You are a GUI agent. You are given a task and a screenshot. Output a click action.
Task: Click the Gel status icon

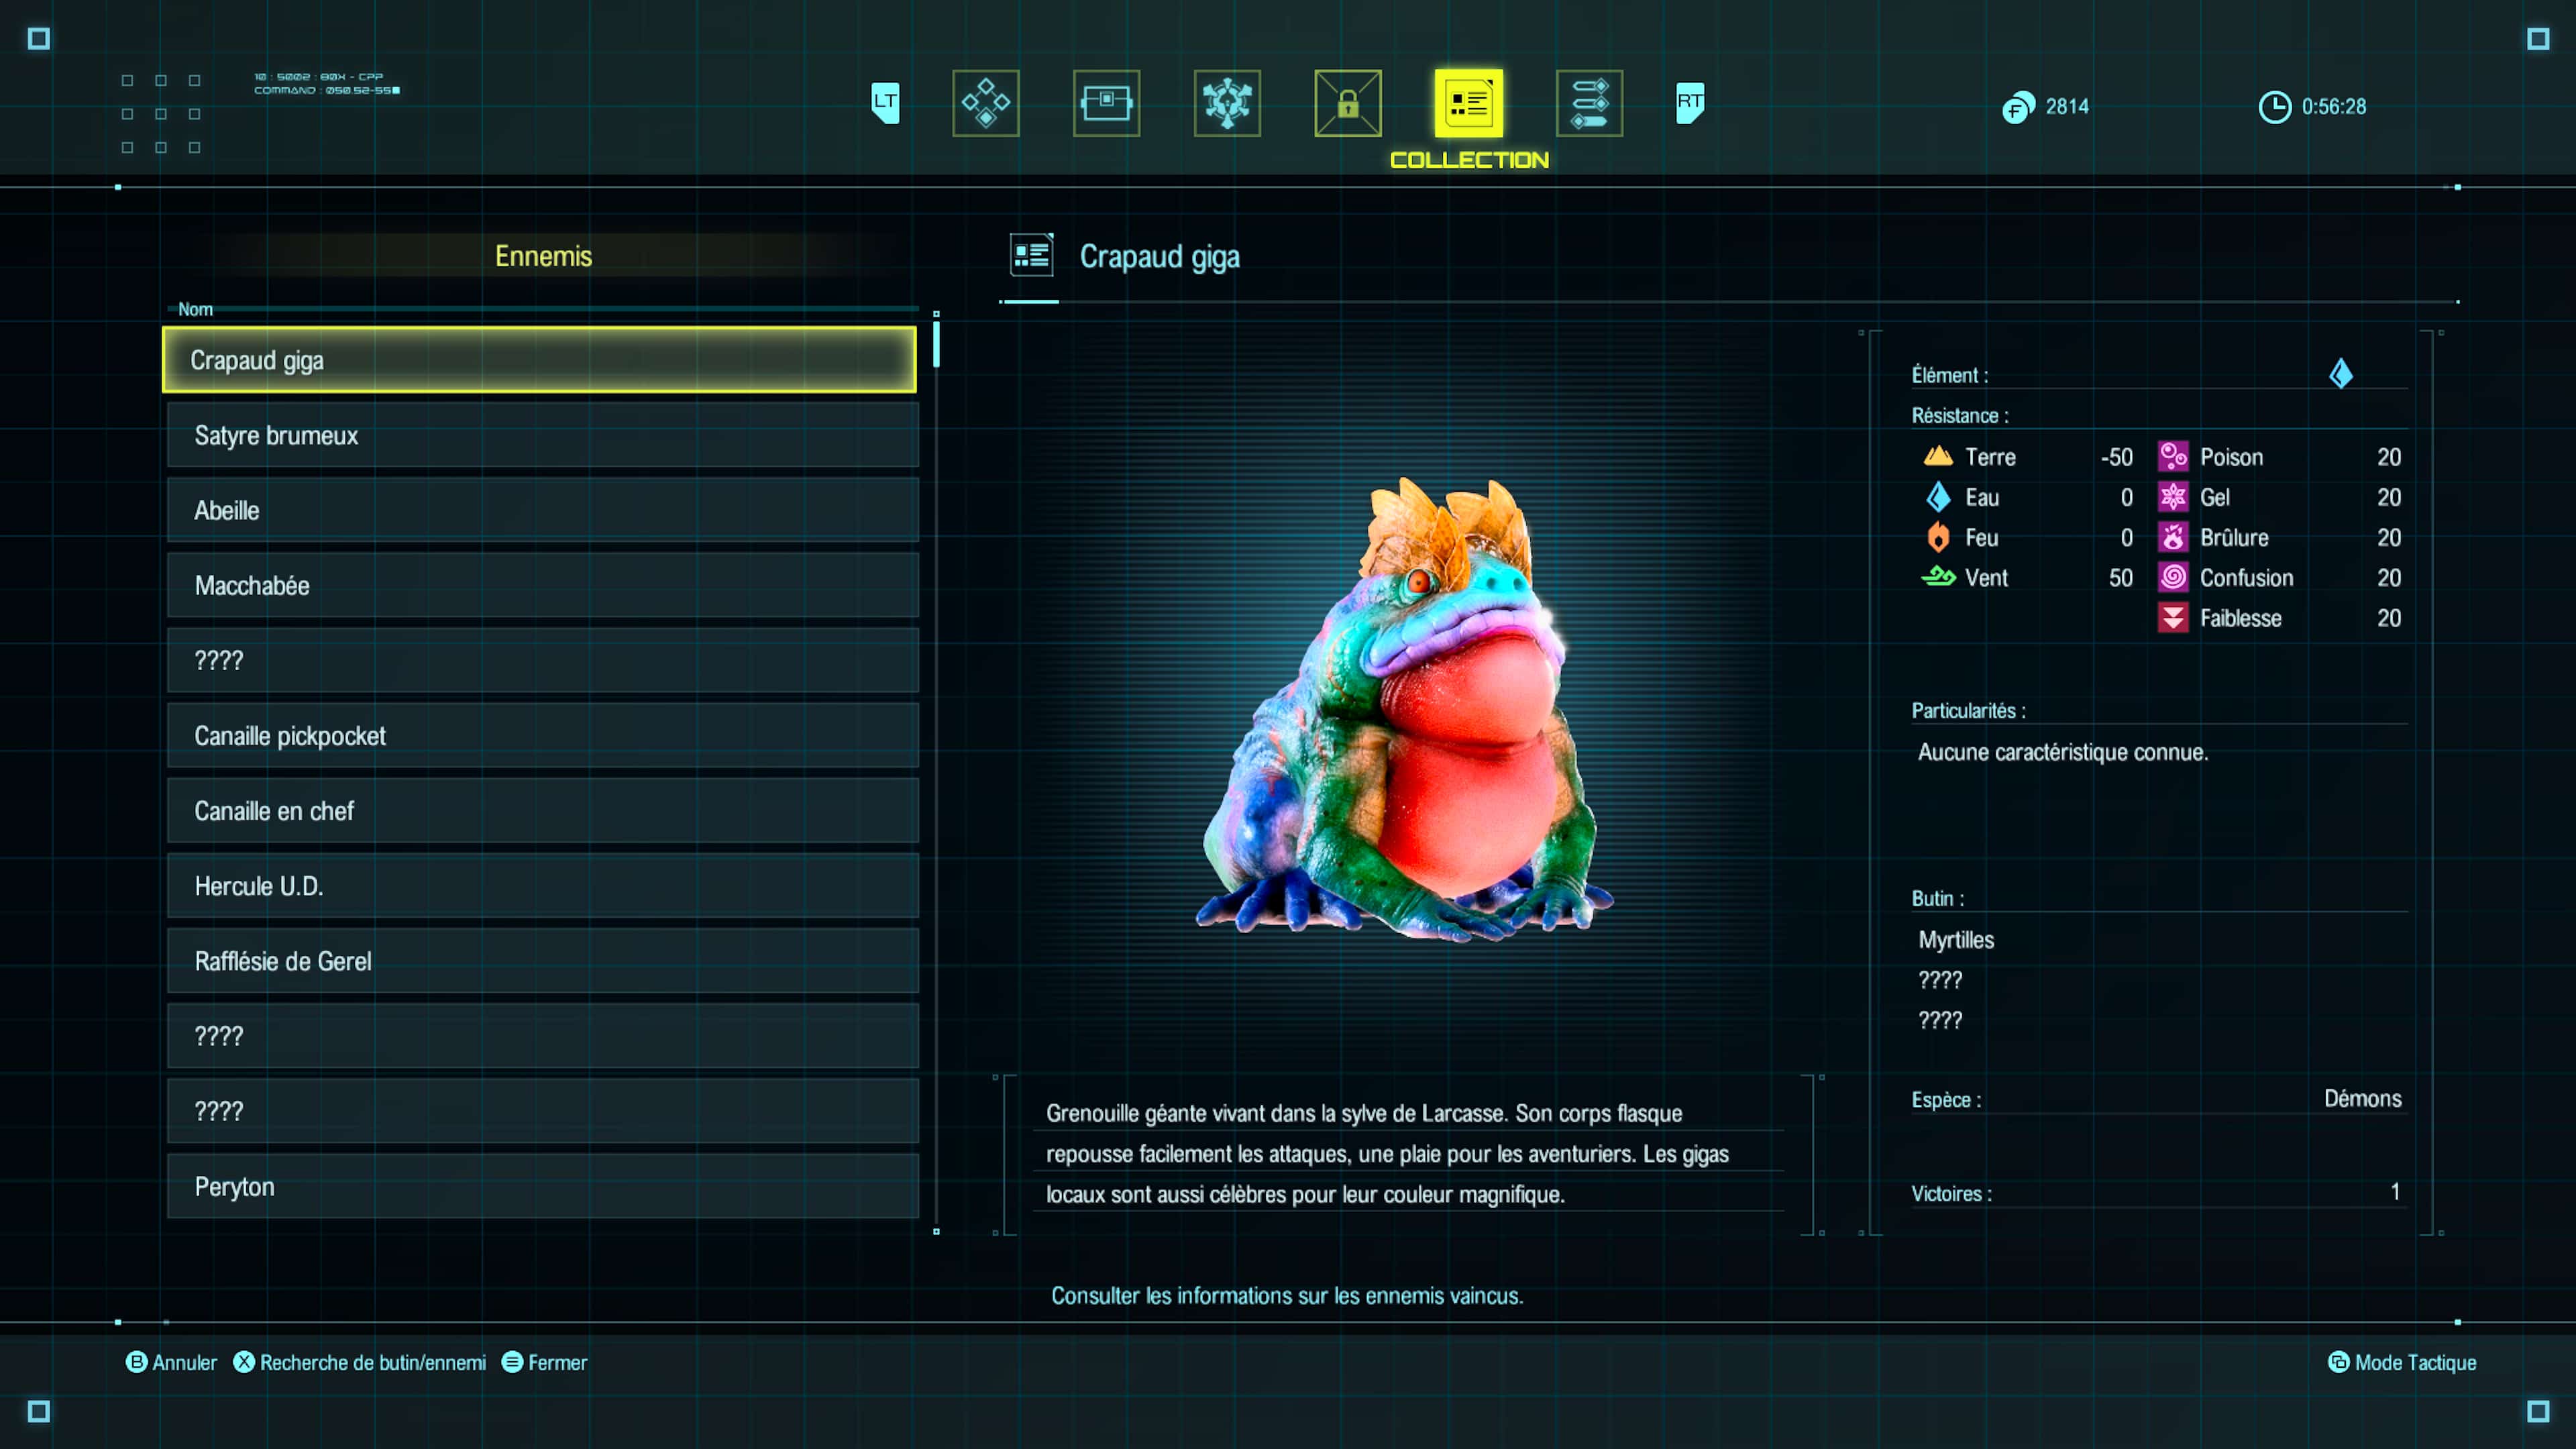[2173, 497]
